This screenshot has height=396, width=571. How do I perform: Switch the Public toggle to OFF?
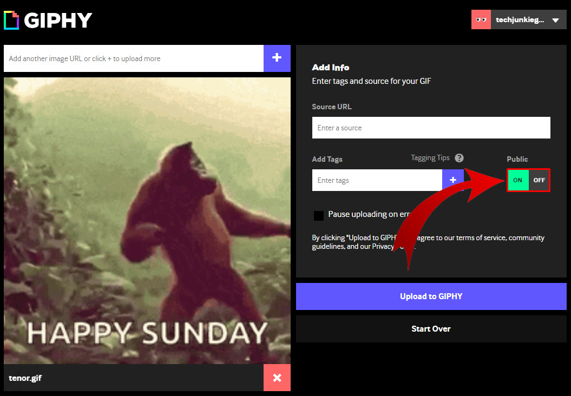(539, 180)
